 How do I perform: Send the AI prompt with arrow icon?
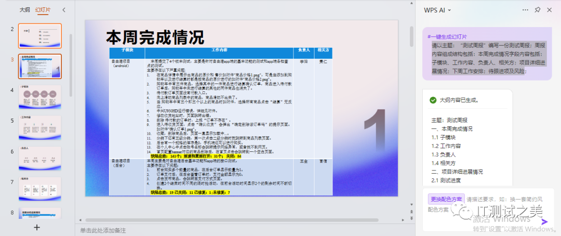pyautogui.click(x=544, y=221)
